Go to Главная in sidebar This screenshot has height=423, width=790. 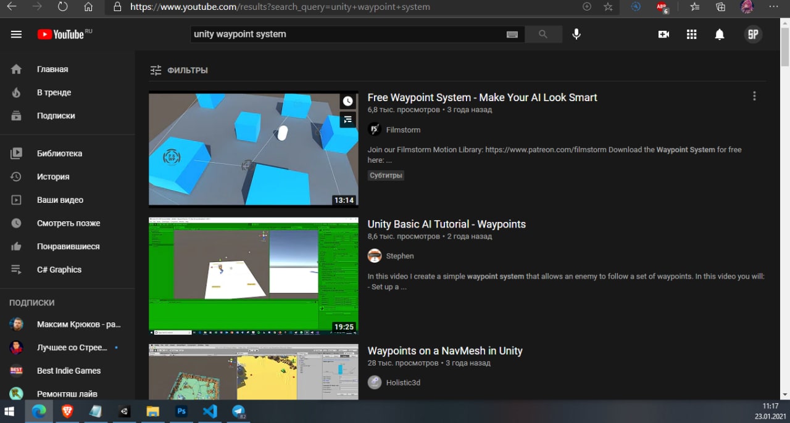(x=67, y=69)
